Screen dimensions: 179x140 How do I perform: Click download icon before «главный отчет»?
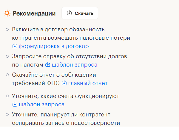pos(64,83)
